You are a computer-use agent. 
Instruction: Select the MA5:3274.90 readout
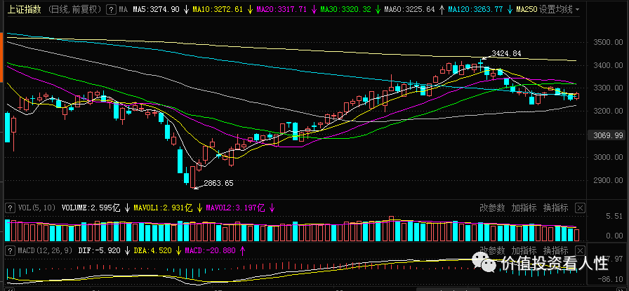(x=155, y=10)
